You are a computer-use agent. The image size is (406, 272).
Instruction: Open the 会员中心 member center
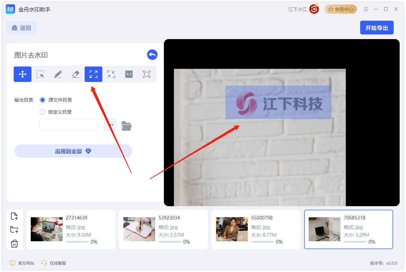341,9
